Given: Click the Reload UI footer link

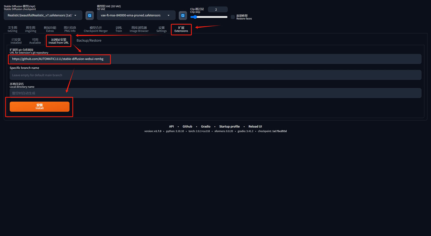Looking at the screenshot, I should click(x=255, y=127).
